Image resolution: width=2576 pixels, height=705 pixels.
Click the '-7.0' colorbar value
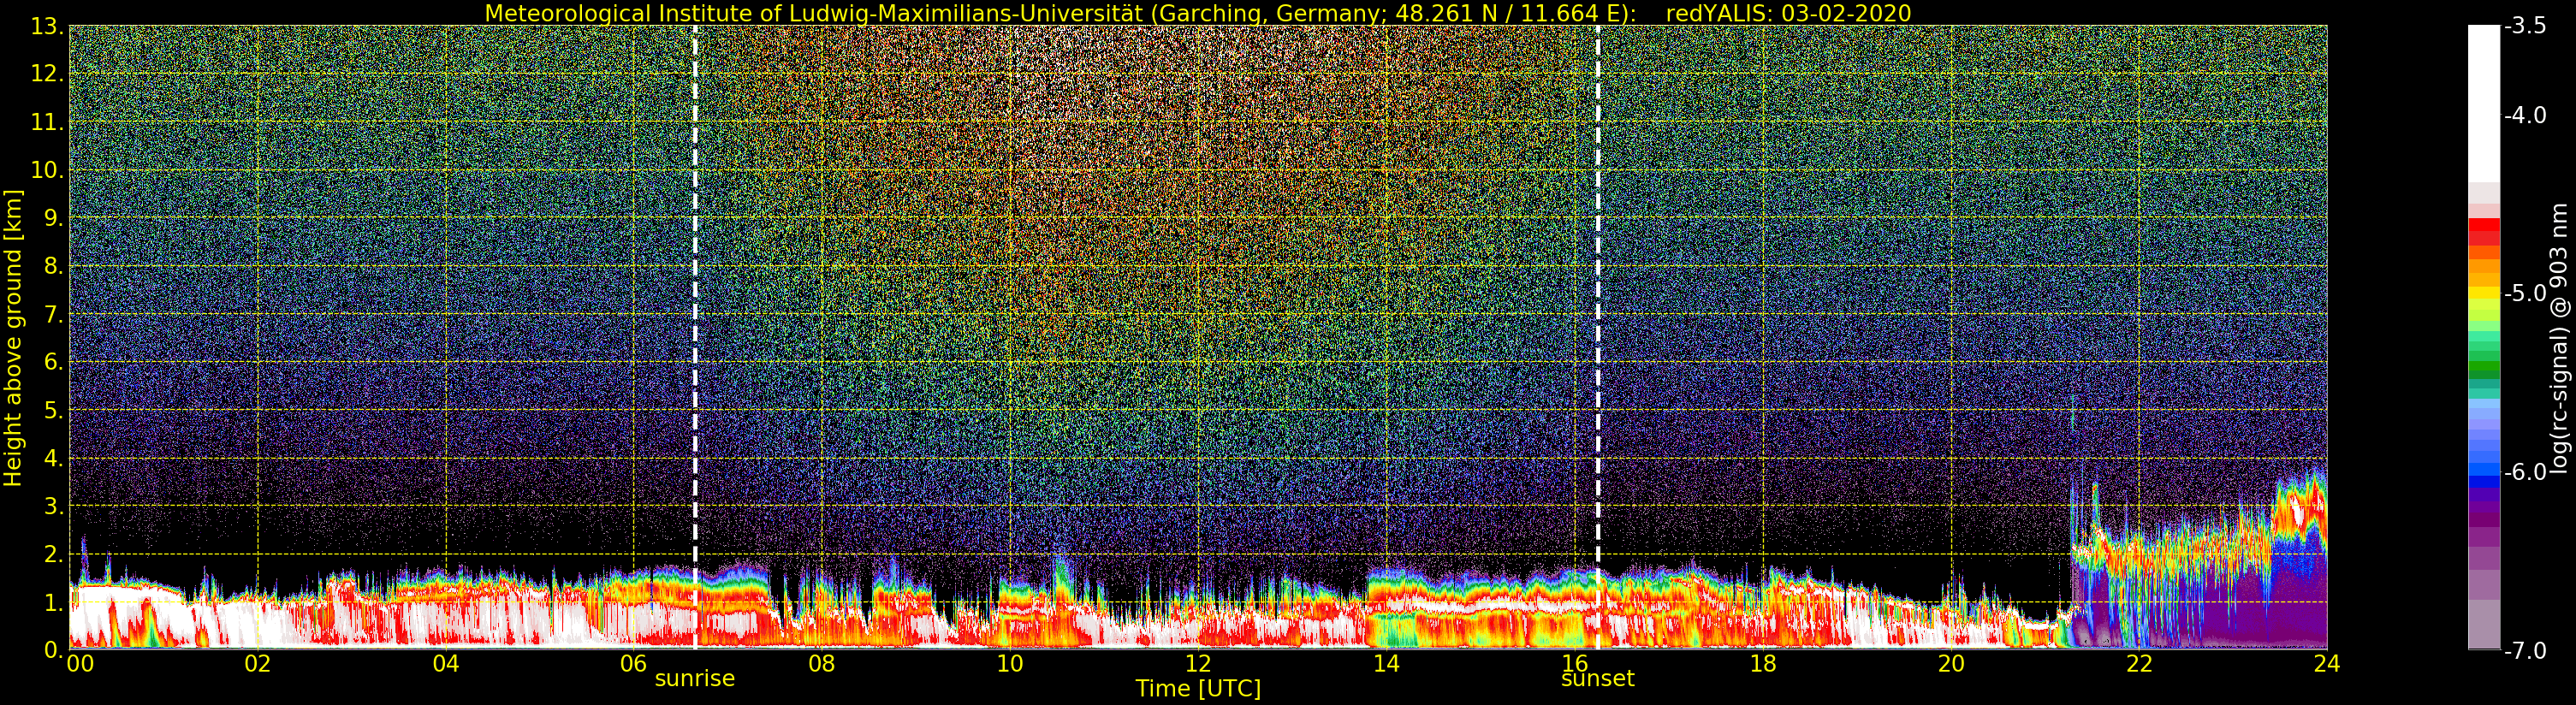2526,650
